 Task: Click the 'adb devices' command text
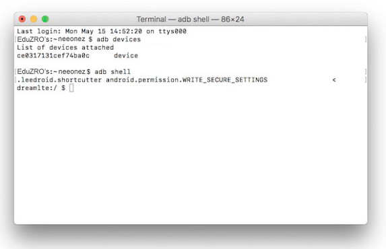[119, 39]
